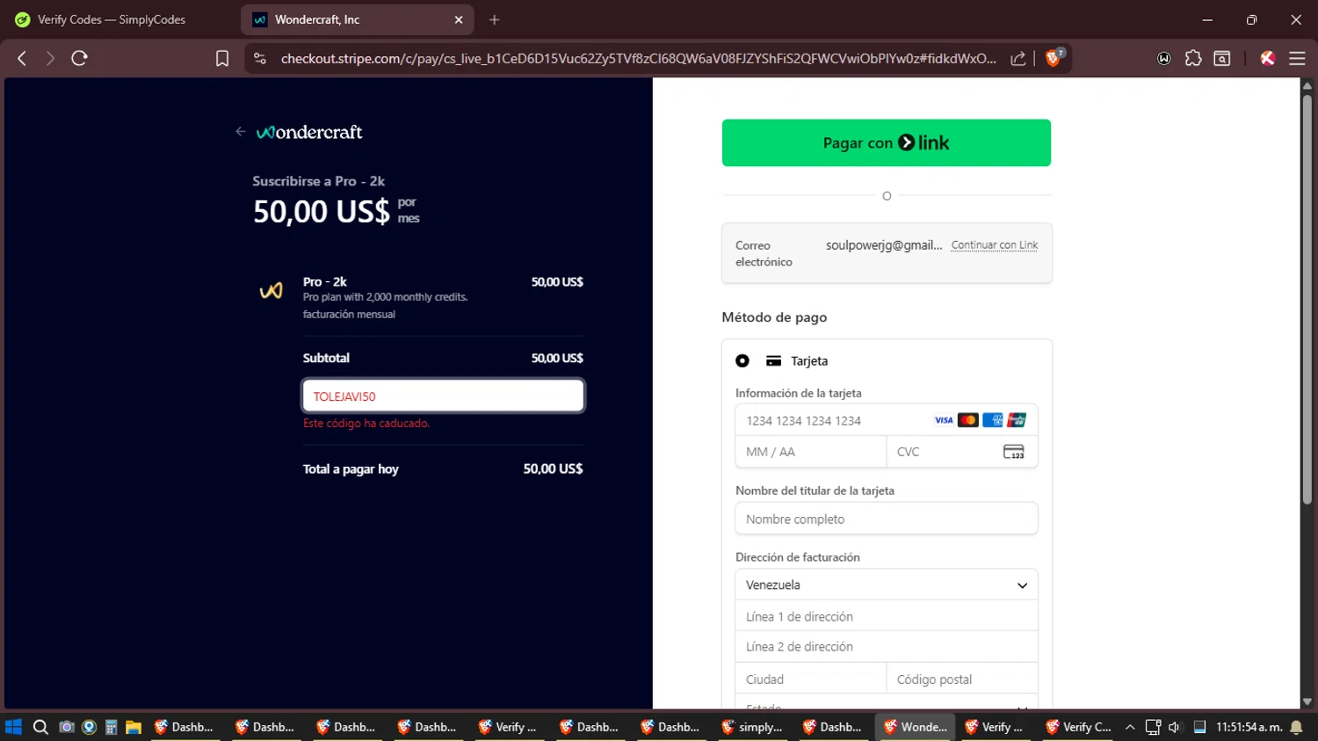The image size is (1318, 741).
Task: Open the Brave Wallet icon
Action: click(x=1164, y=58)
